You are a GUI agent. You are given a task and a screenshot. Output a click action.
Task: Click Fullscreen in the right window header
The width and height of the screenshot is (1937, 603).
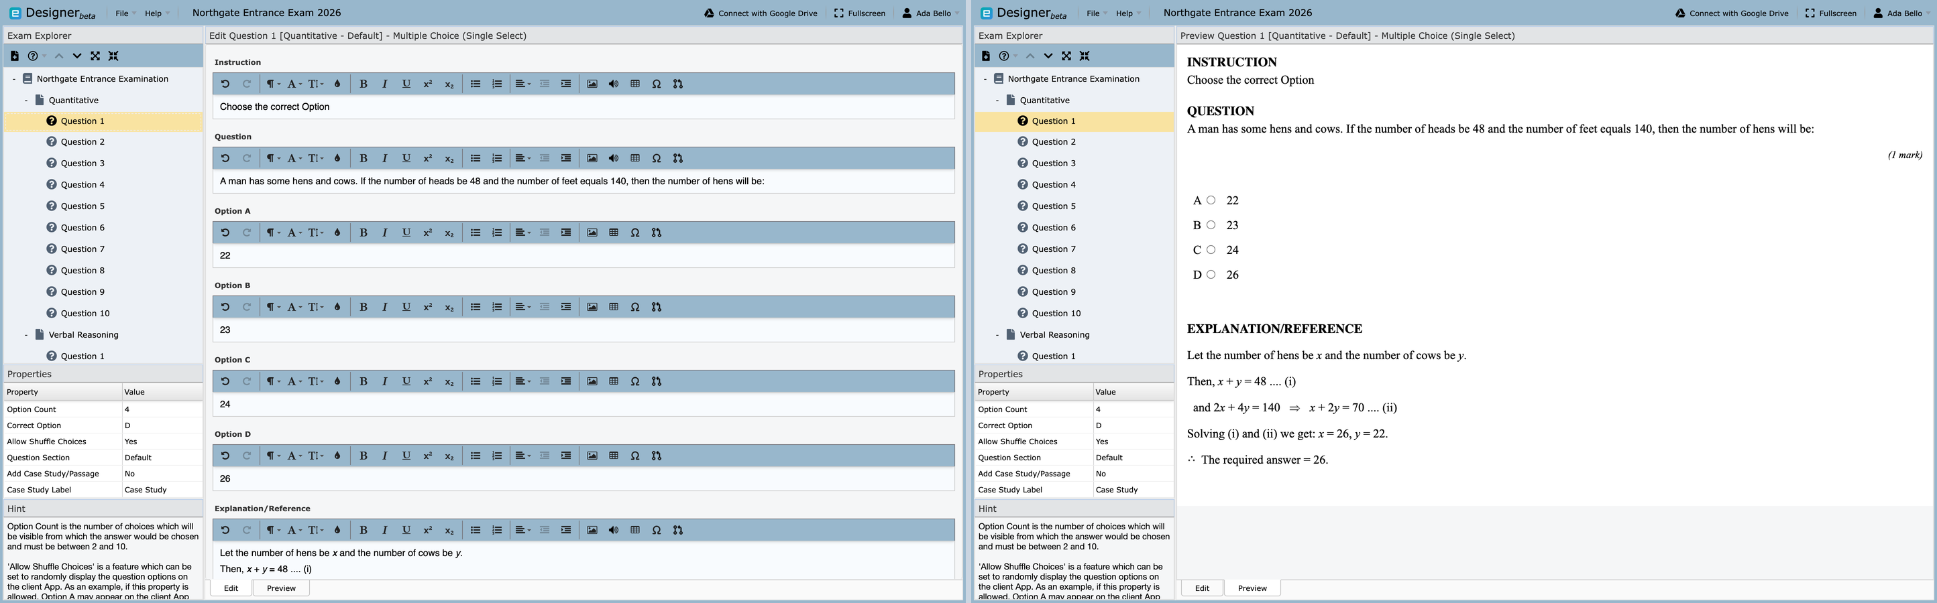coord(1831,13)
